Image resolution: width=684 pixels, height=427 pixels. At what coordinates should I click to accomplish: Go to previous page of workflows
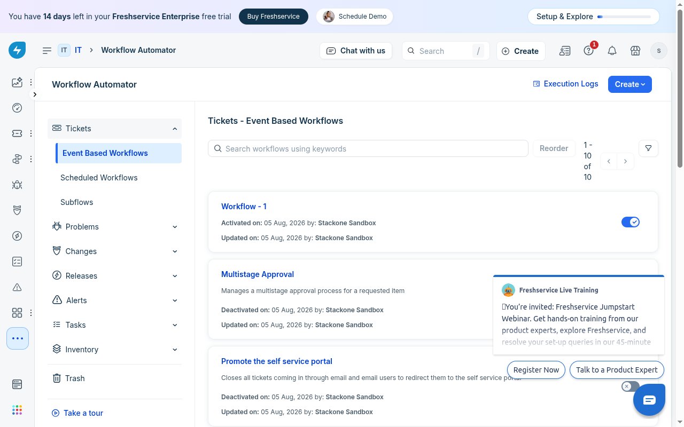[609, 161]
